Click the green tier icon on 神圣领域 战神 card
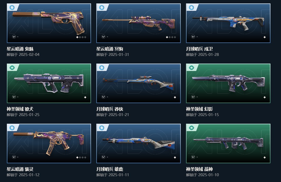 (x=191, y=128)
